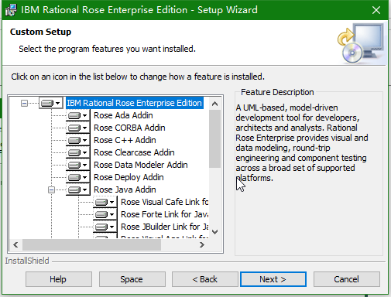The image size is (391, 297).
Task: Select the Rose CORBA Addin feature
Action: click(x=129, y=128)
